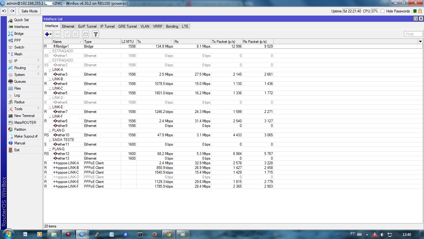Screen dimensions: 424x239
Task: Expand the Tools submenu
Action: (x=24, y=109)
